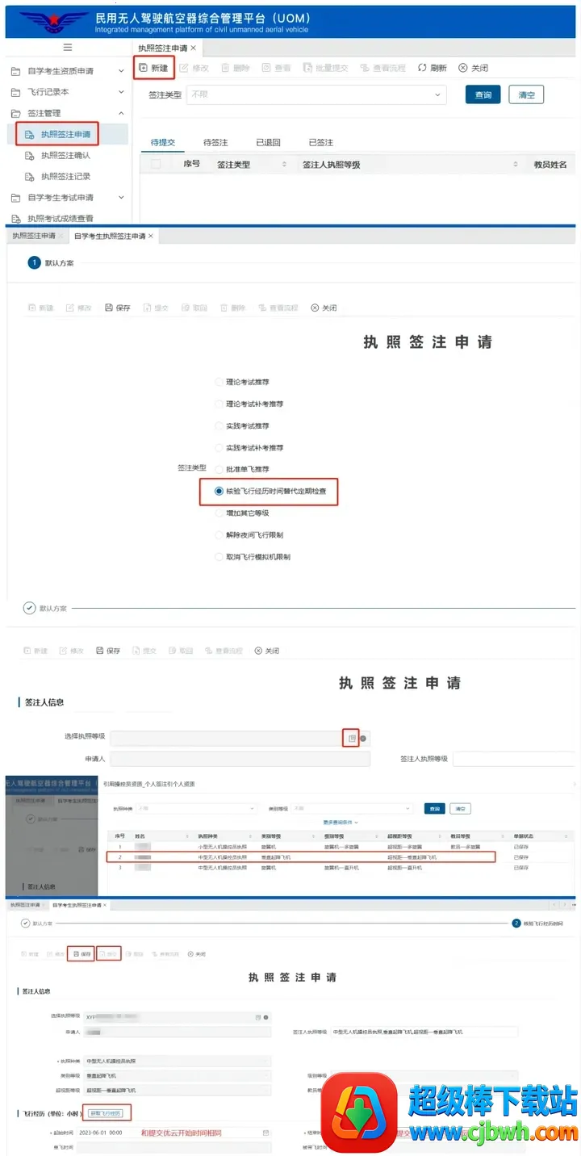Image resolution: width=581 pixels, height=1156 pixels.
Task: Click the 刷新 refresh icon in toolbar
Action: click(432, 68)
